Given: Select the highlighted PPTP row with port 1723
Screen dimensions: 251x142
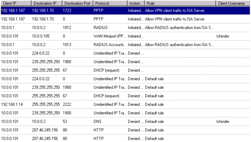Looking at the screenshot, I should pos(103,11).
